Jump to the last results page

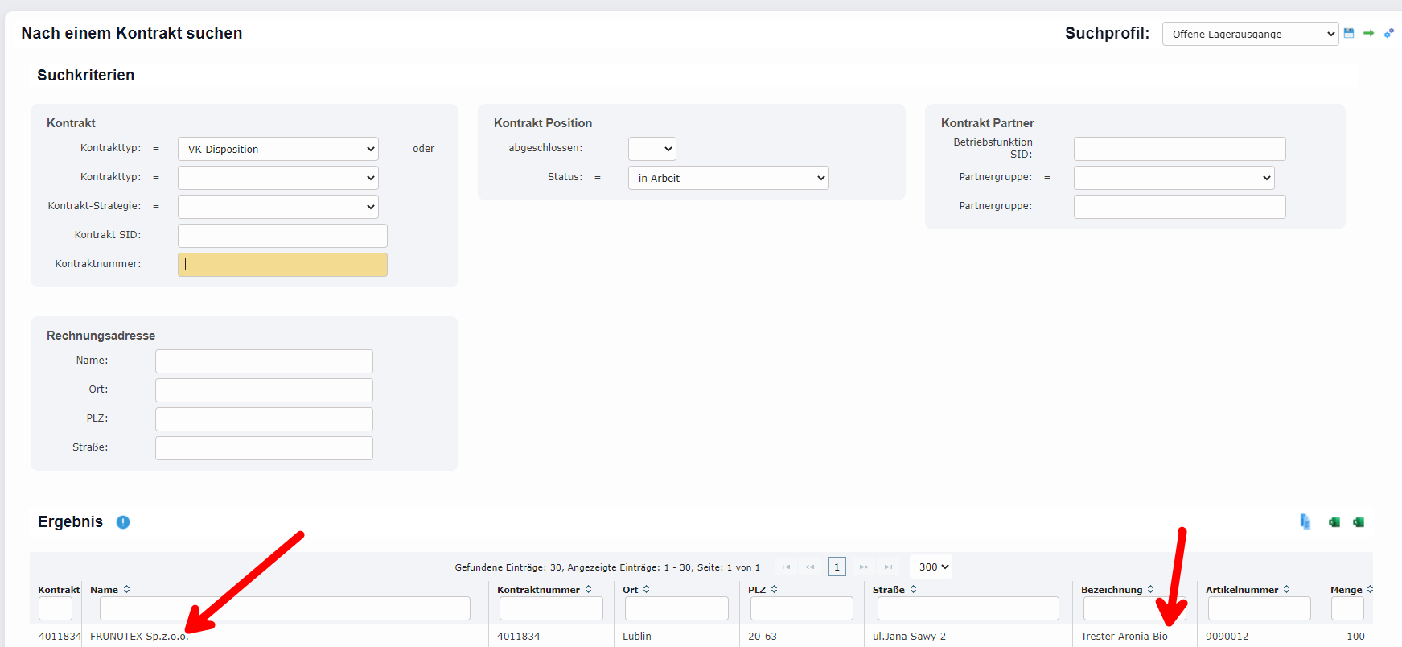888,567
